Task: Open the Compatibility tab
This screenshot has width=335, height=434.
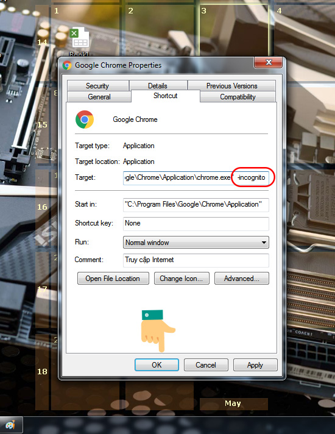Action: click(x=238, y=97)
